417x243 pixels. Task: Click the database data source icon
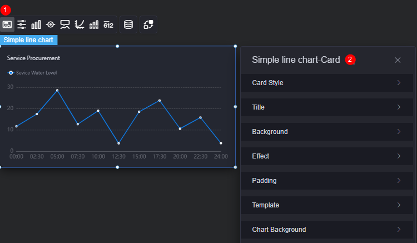(x=128, y=24)
